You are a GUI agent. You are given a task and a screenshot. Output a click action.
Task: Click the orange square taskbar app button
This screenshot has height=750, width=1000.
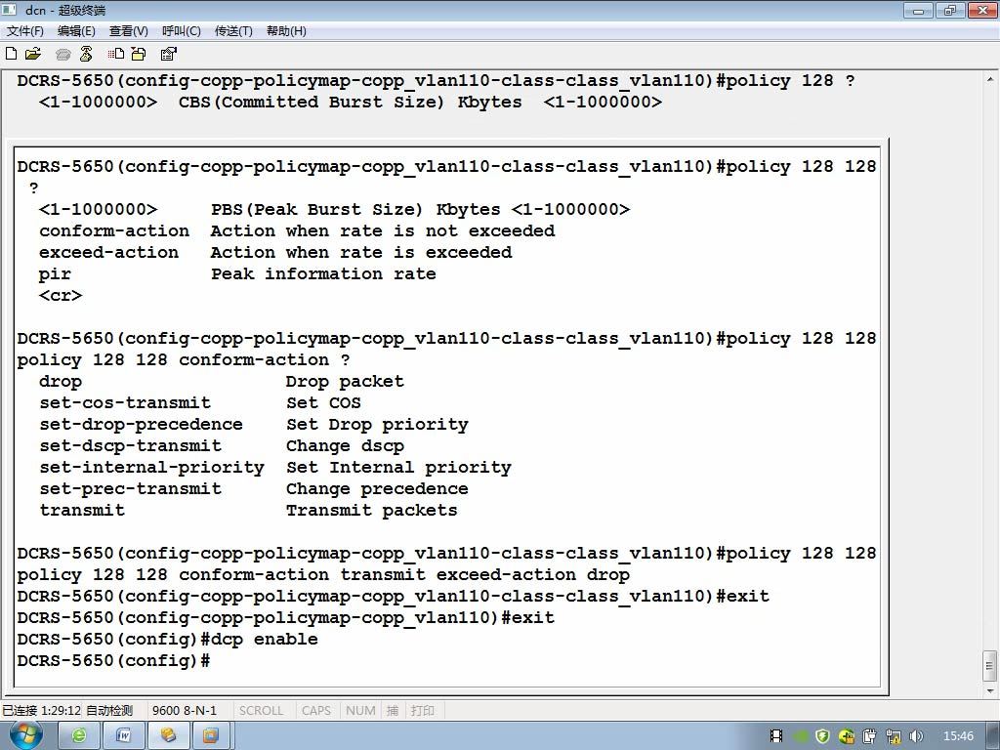click(211, 736)
